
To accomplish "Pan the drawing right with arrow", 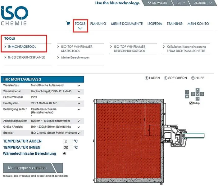I will (202, 94).
